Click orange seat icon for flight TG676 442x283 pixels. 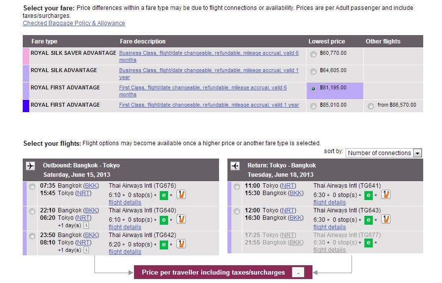coord(181,195)
